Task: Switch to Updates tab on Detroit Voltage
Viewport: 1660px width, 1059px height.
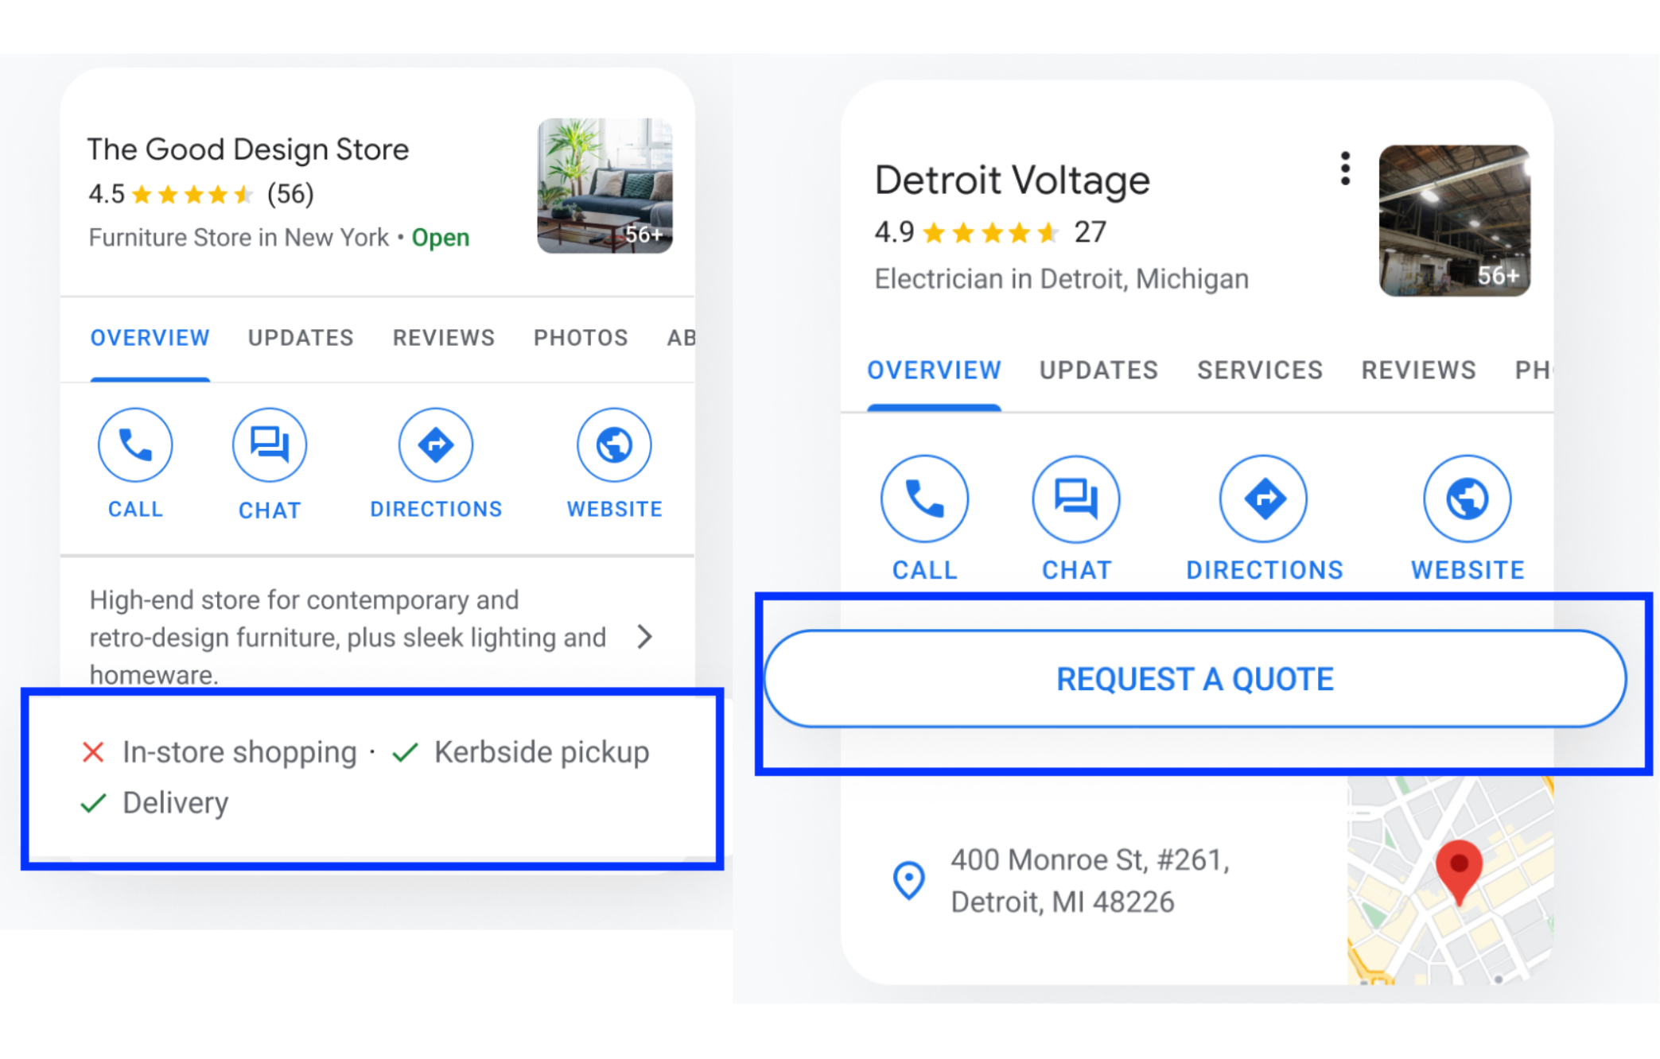Action: point(1098,370)
